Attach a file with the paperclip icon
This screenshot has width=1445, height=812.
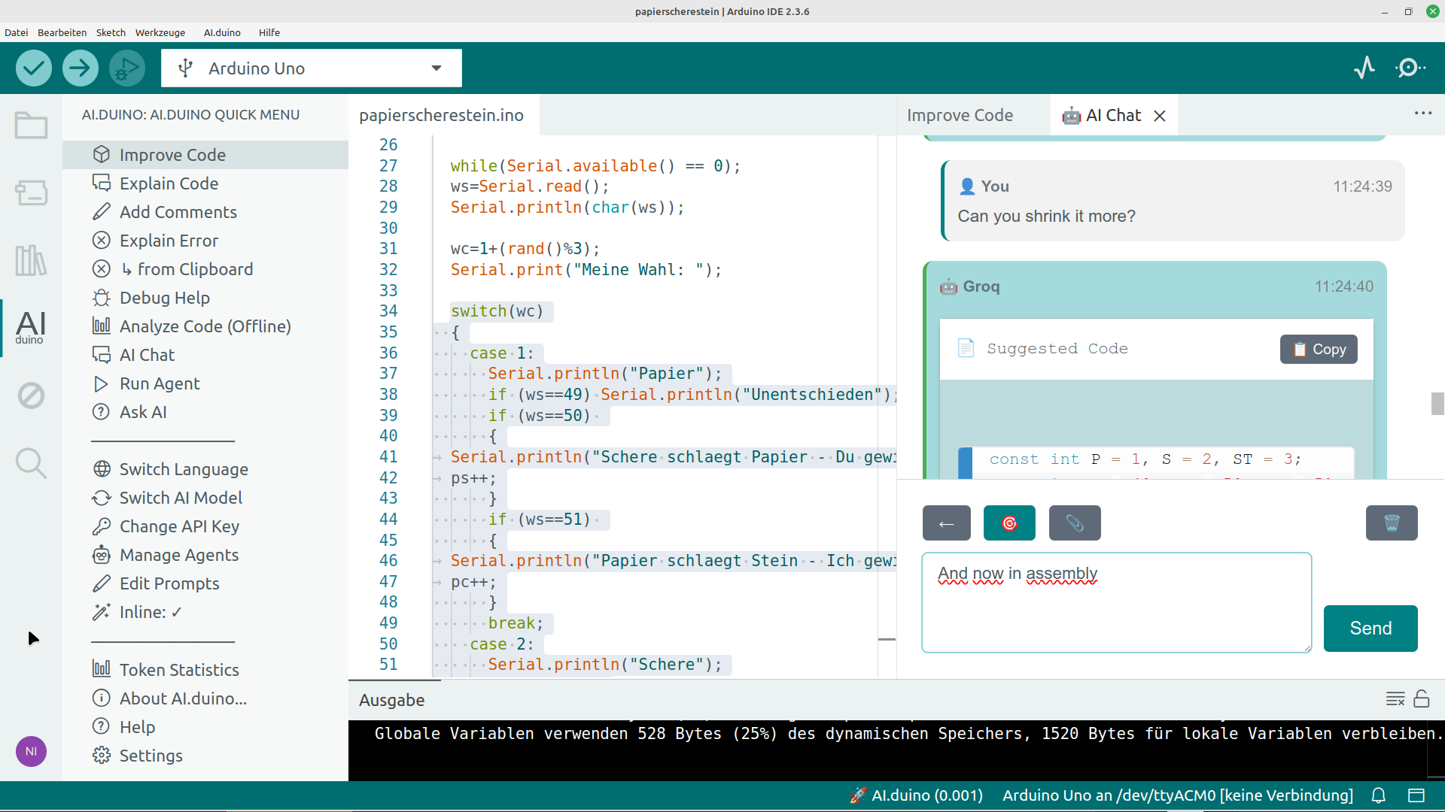(x=1075, y=523)
